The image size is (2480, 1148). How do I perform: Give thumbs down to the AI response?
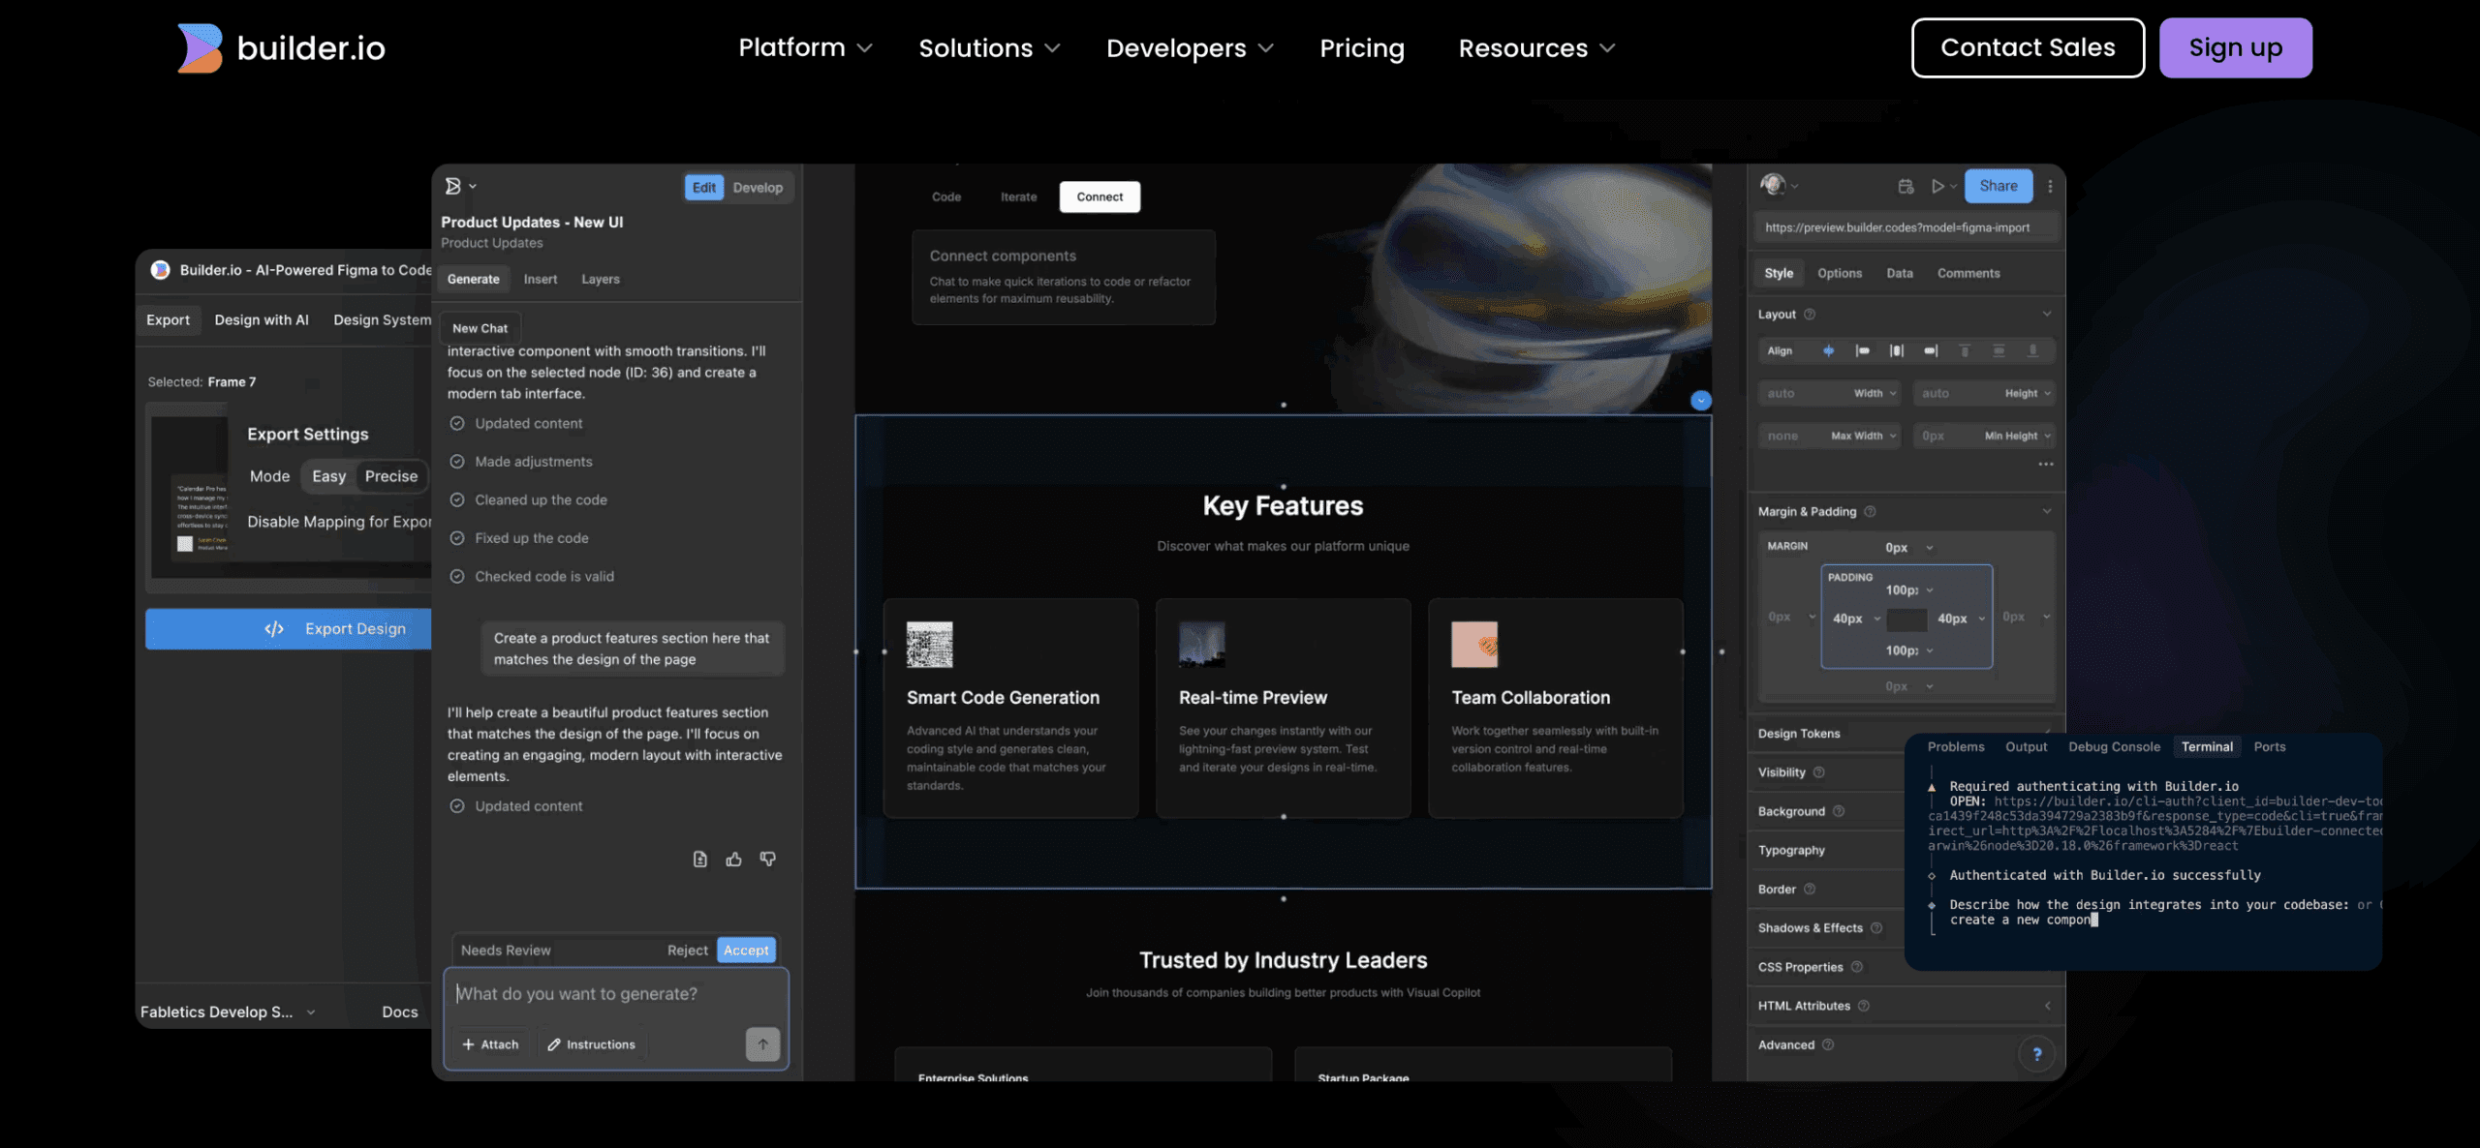tap(768, 860)
